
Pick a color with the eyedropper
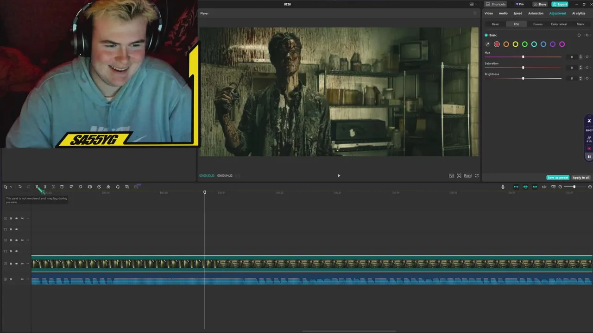[x=487, y=44]
